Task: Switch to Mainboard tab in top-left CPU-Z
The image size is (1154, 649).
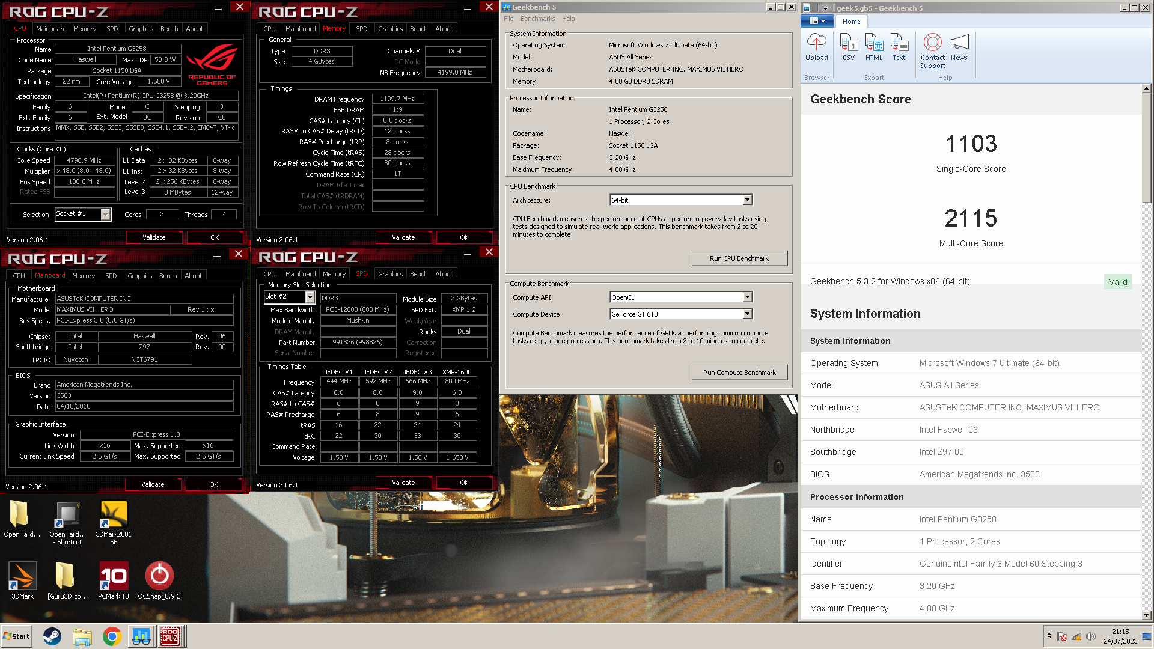Action: pyautogui.click(x=51, y=28)
